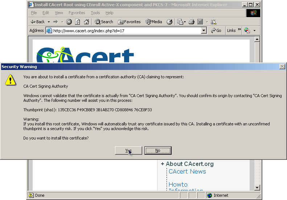
Task: Close the Security Warning dialog
Action: click(x=282, y=67)
